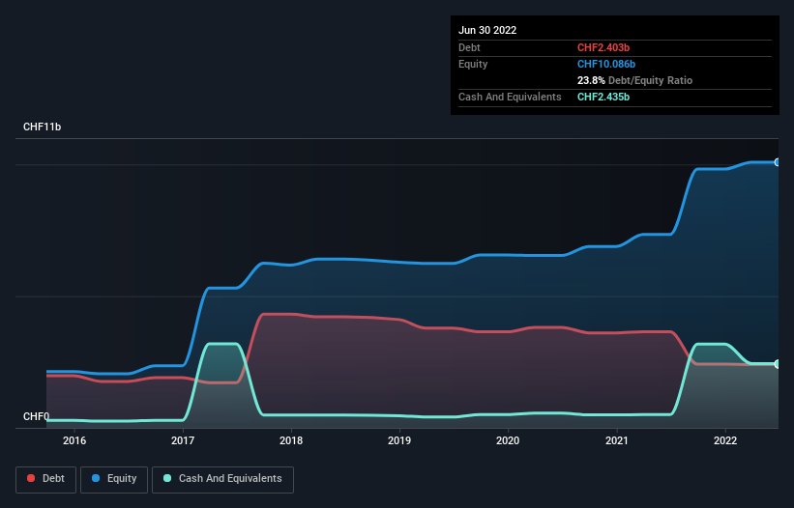Screen dimensions: 794x508
Task: Click the teal Cash And Equivalents legend dot
Action: point(167,478)
